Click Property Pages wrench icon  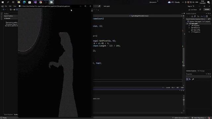click(x=193, y=79)
